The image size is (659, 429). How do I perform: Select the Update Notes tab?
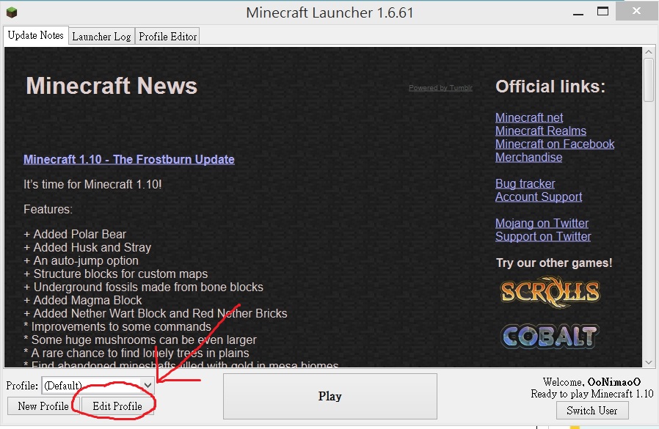click(x=36, y=35)
